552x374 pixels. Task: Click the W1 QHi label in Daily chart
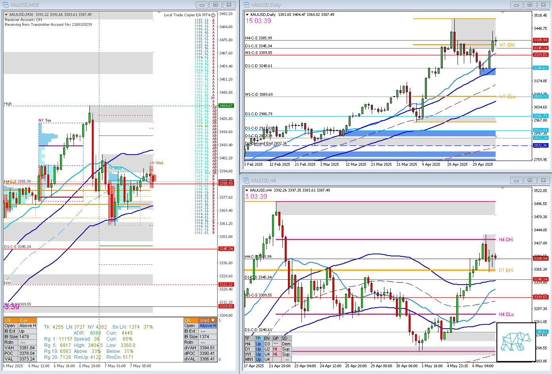[507, 45]
